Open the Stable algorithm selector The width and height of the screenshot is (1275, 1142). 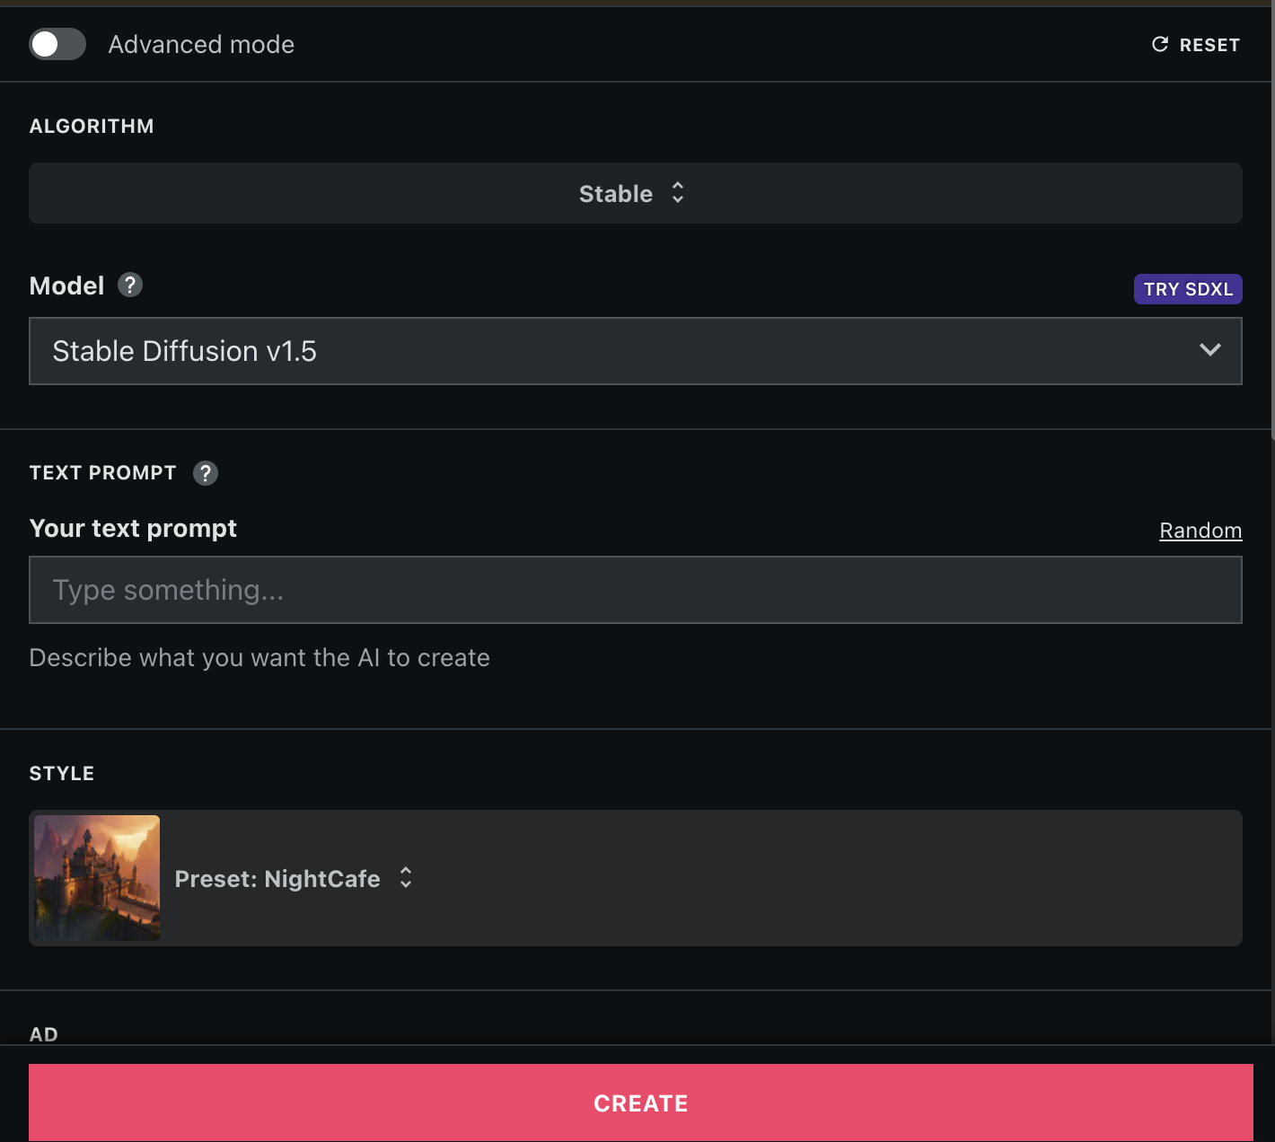616,193
